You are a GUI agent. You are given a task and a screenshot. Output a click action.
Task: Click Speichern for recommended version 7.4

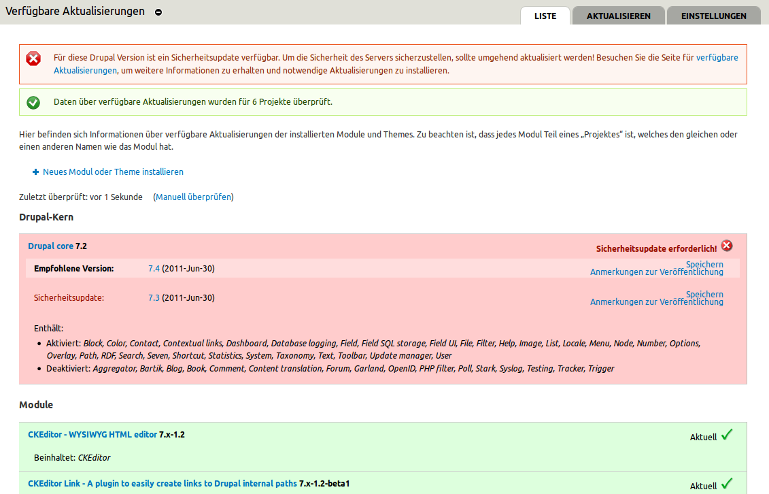coord(704,264)
